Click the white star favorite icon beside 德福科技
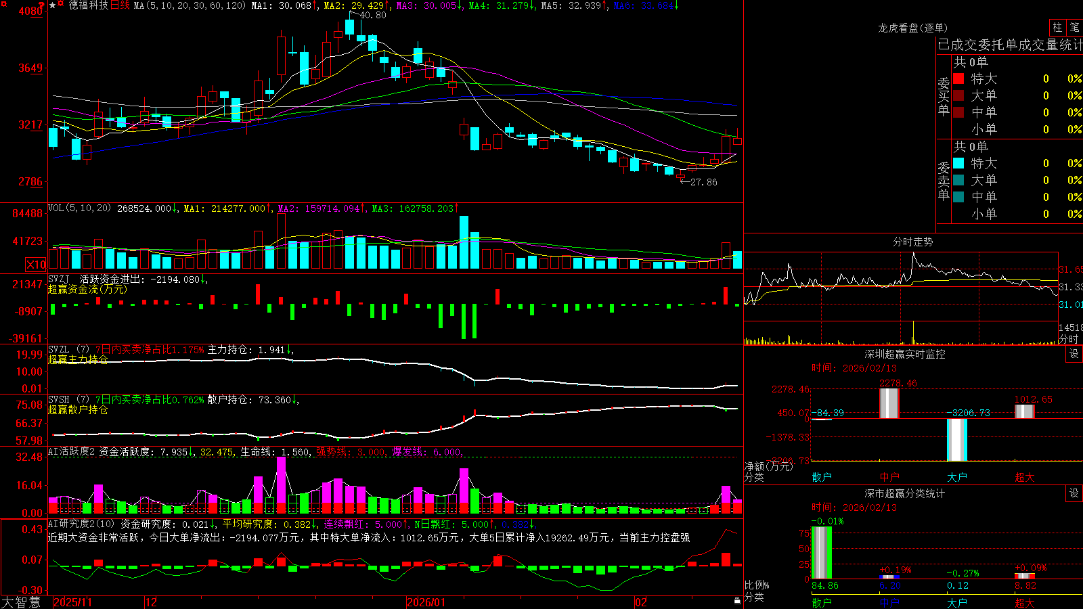The image size is (1083, 609). coord(53,5)
